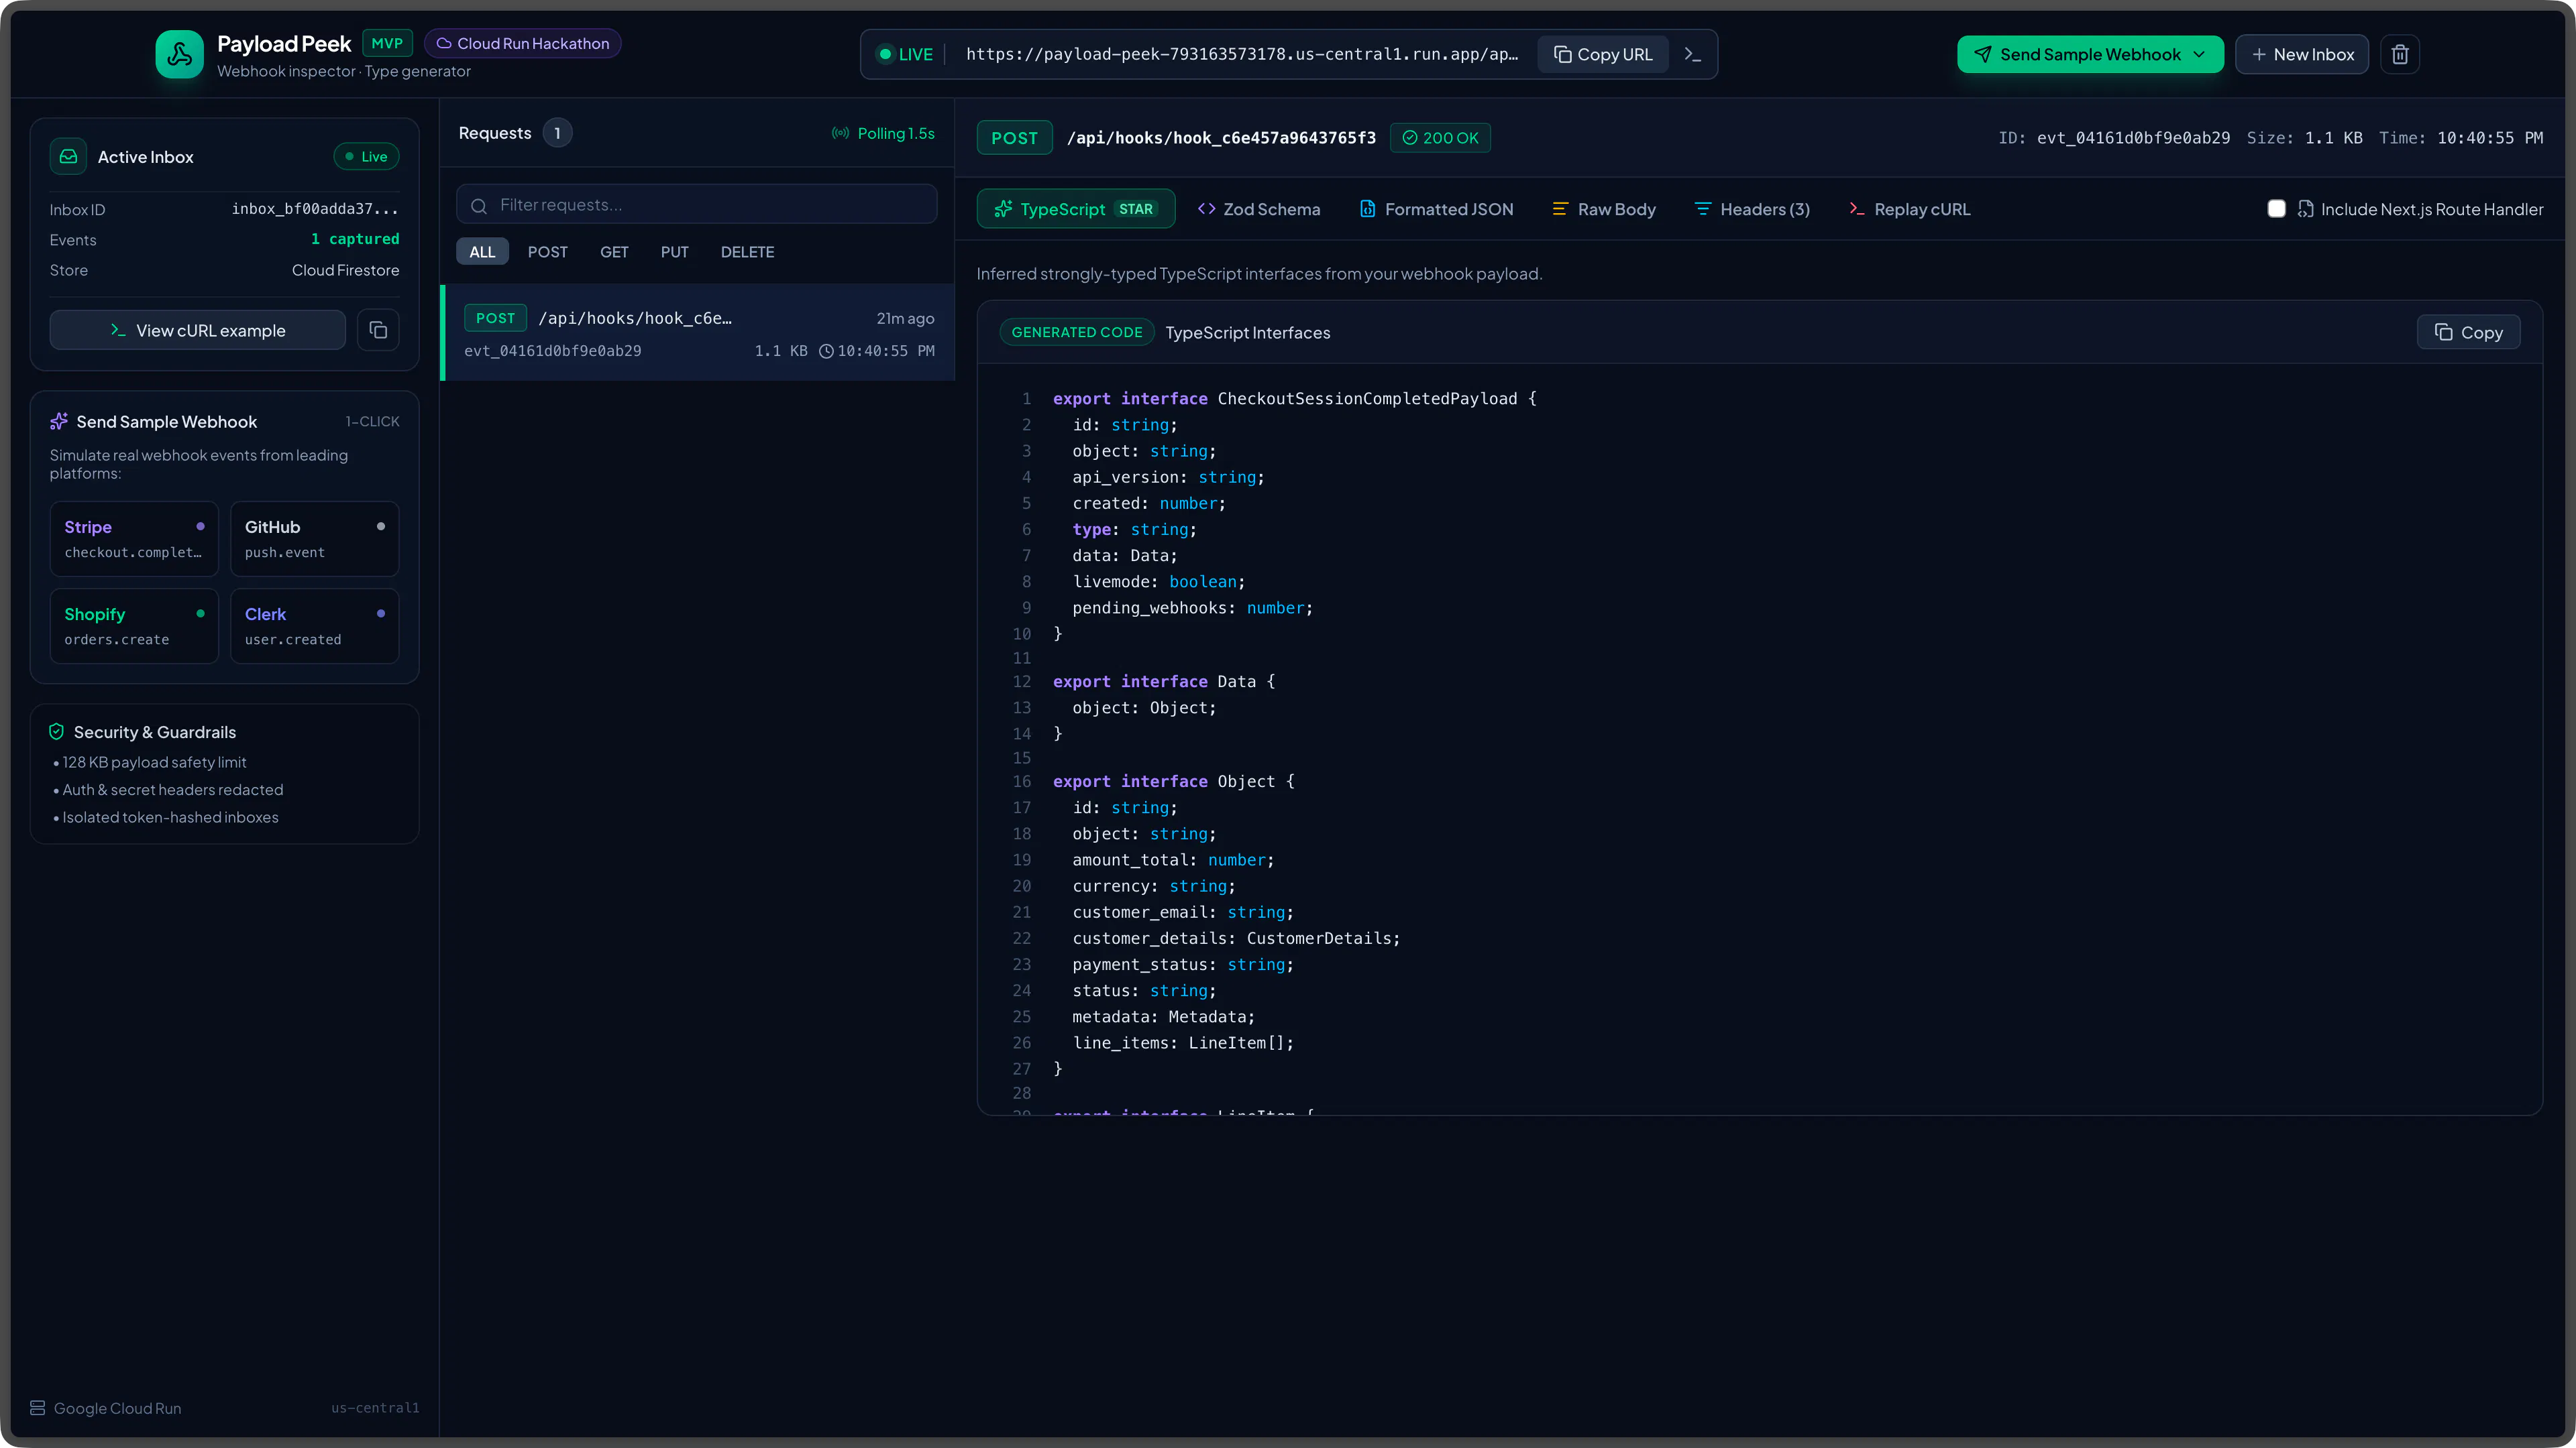Screen dimensions: 2576x1448
Task: Create a New Inbox
Action: 2302,54
